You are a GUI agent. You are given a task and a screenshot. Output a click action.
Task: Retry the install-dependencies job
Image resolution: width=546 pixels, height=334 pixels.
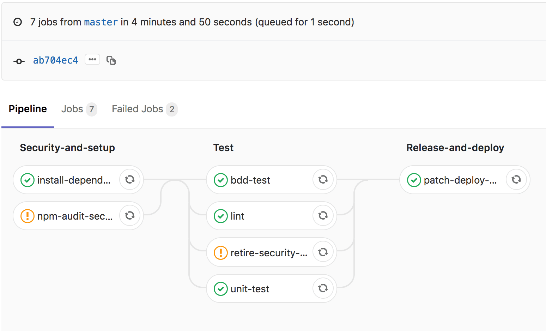click(x=130, y=180)
